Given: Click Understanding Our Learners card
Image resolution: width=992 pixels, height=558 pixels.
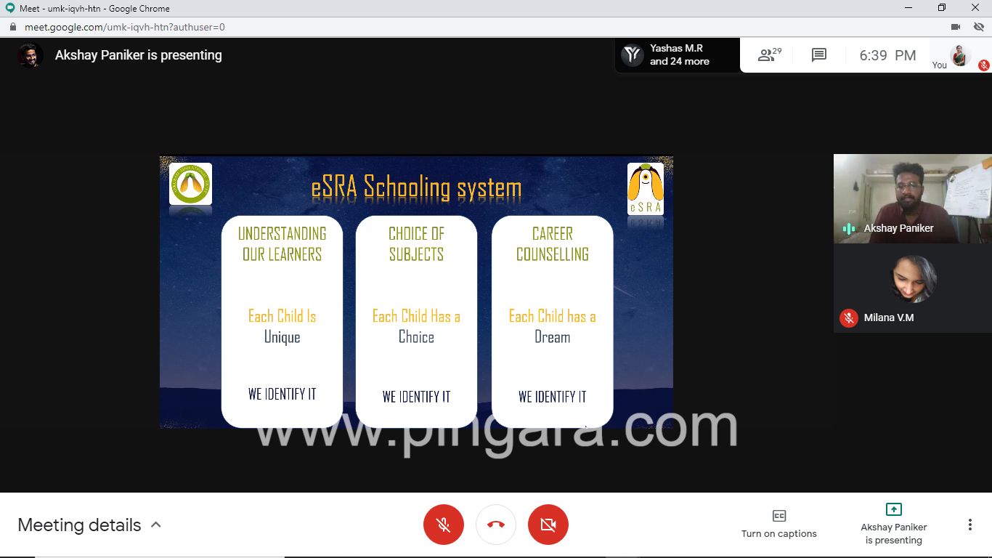Looking at the screenshot, I should pos(282,321).
